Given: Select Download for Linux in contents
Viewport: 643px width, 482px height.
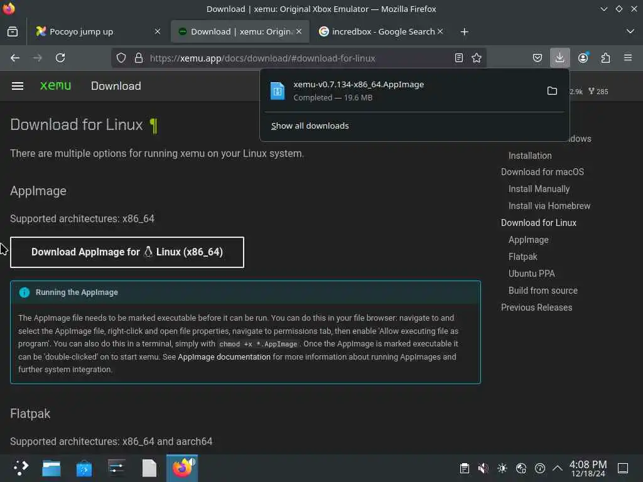Looking at the screenshot, I should click(x=538, y=223).
